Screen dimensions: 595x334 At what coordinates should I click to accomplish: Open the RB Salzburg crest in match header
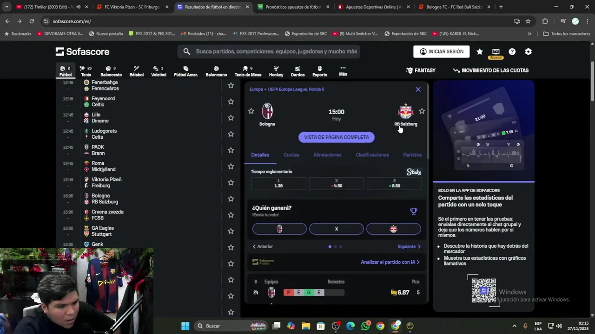coord(406,111)
